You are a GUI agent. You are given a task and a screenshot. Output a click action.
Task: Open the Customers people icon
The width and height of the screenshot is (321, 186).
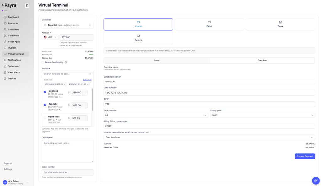pyautogui.click(x=5, y=30)
